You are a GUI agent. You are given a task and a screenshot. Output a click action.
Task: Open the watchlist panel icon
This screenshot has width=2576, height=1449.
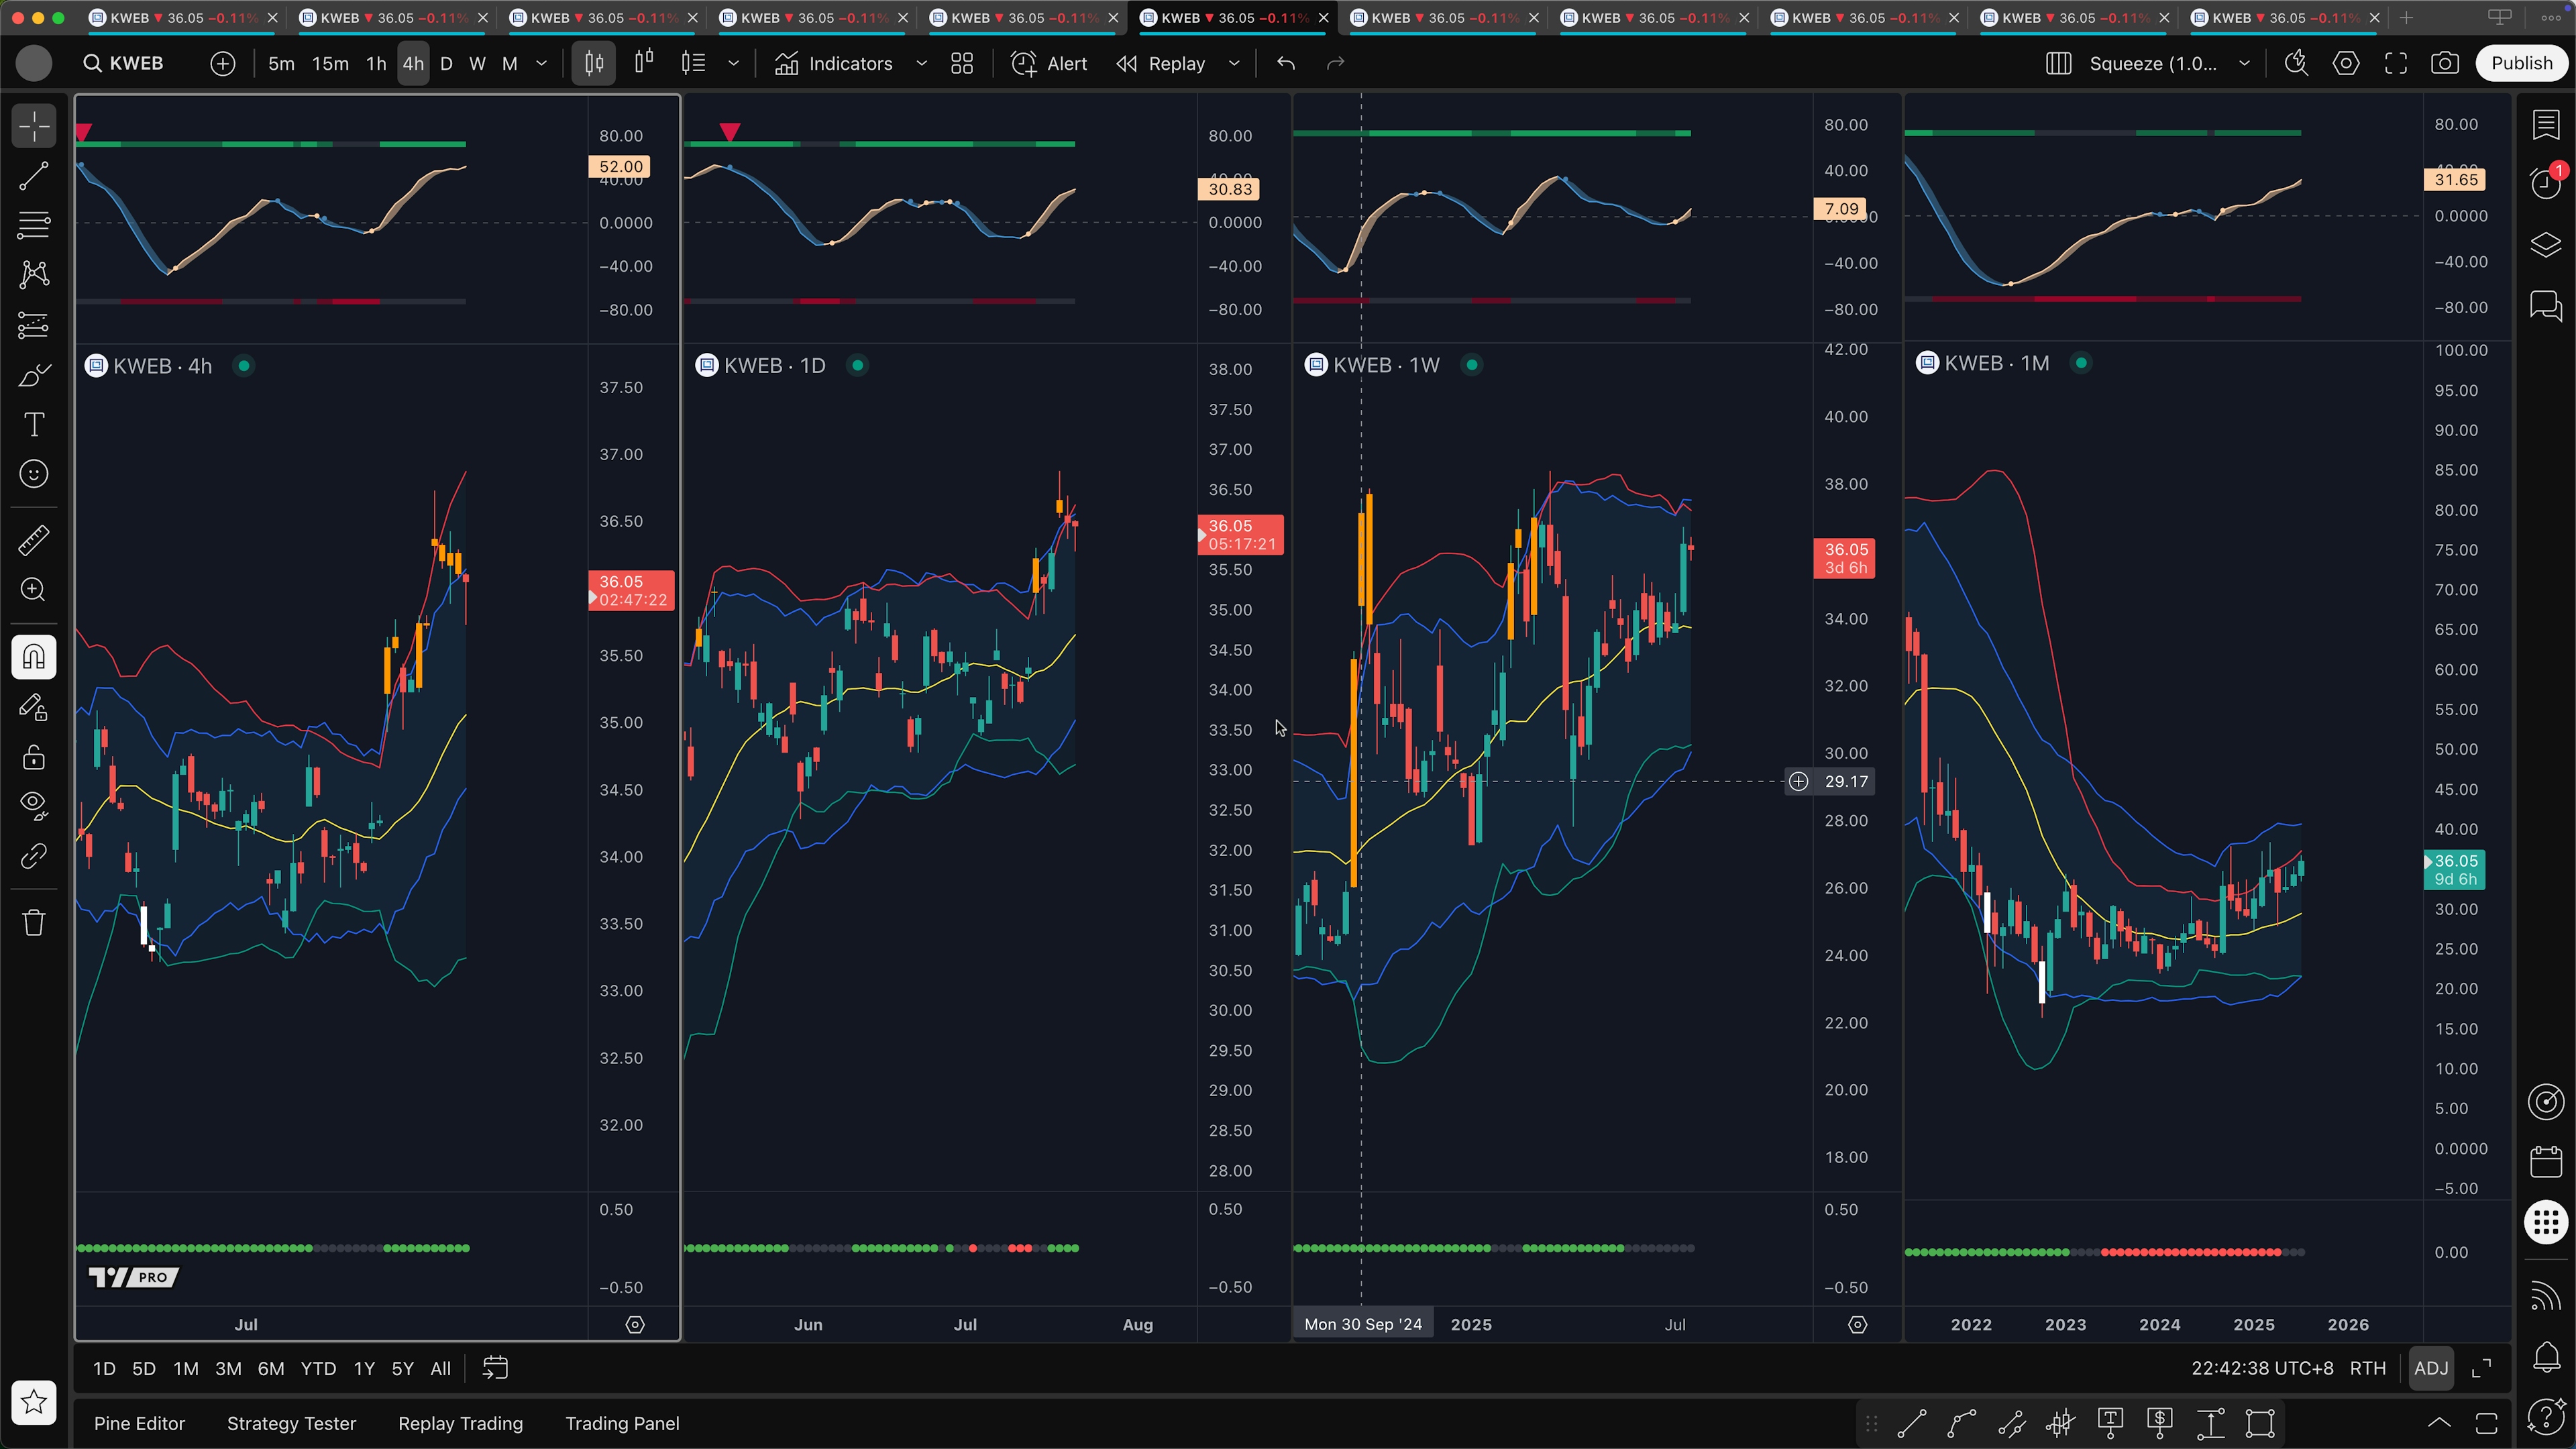pos(2546,125)
